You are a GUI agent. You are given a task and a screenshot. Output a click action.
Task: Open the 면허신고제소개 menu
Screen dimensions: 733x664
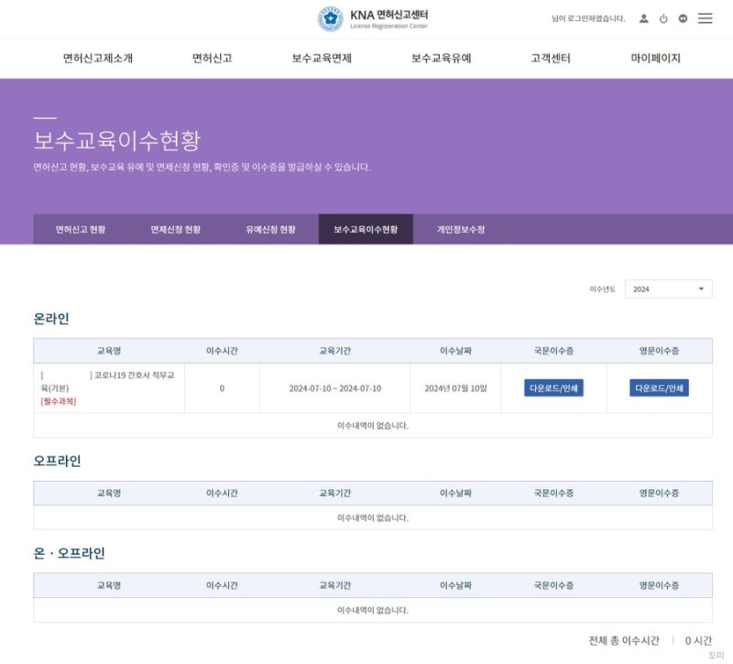(x=96, y=57)
